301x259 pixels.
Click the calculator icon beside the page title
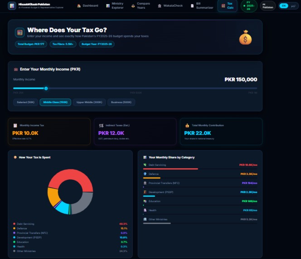(20, 33)
